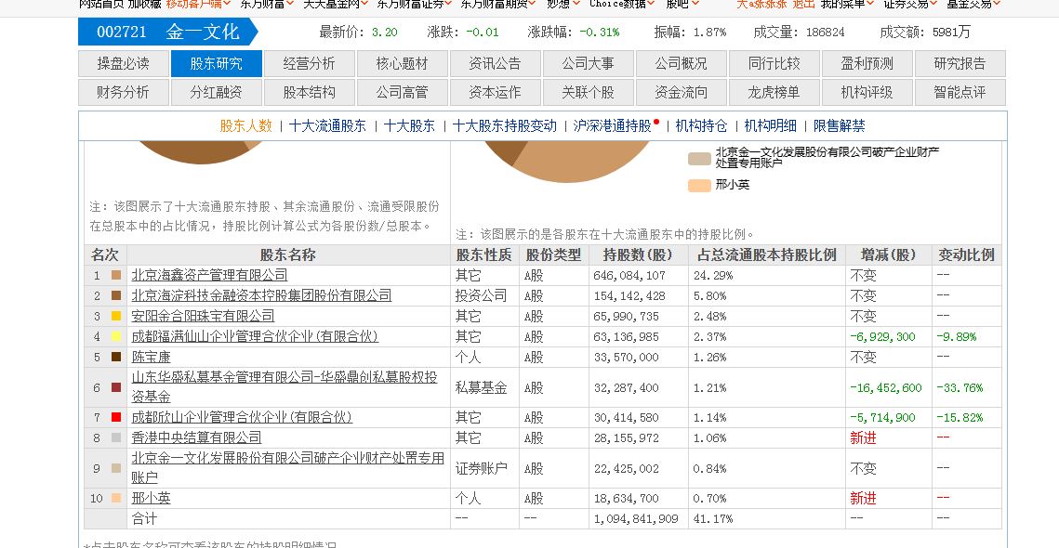Click 退出 to log out

click(803, 4)
